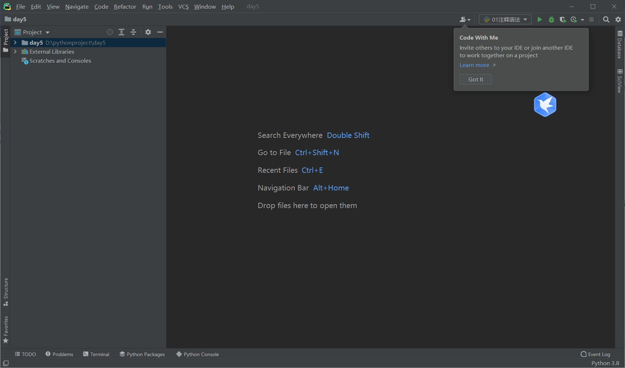
Task: Open the Terminal tool window
Action: coord(96,354)
